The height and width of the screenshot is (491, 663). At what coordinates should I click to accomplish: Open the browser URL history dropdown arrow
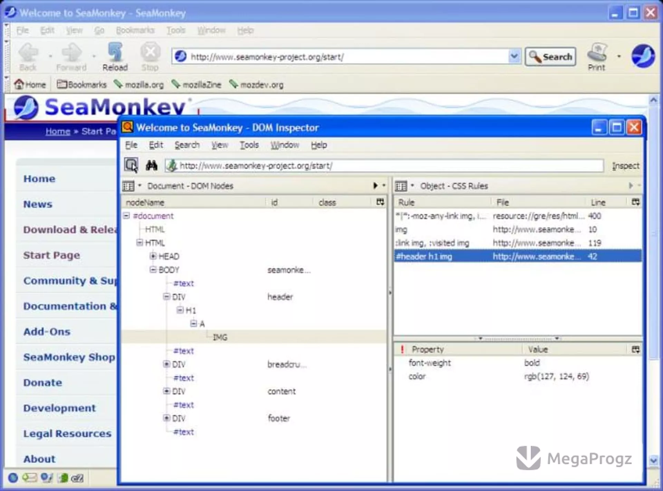pyautogui.click(x=514, y=56)
